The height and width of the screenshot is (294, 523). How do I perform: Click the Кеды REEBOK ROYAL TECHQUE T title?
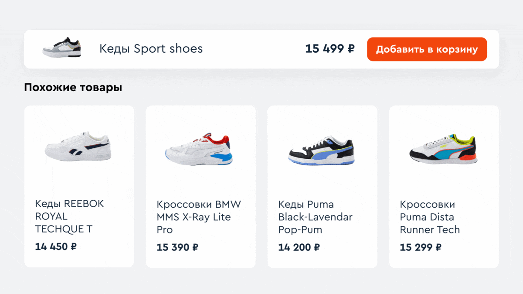pyautogui.click(x=69, y=216)
